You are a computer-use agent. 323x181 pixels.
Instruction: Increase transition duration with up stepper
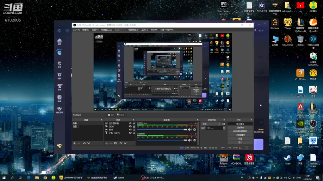tap(224, 127)
